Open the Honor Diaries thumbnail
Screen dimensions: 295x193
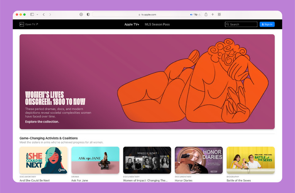click(x=199, y=160)
